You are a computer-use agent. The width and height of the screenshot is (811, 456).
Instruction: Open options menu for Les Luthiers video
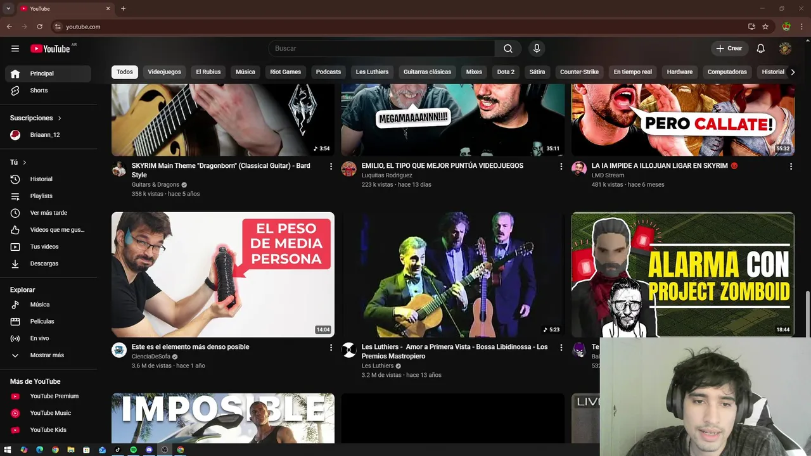click(x=561, y=348)
